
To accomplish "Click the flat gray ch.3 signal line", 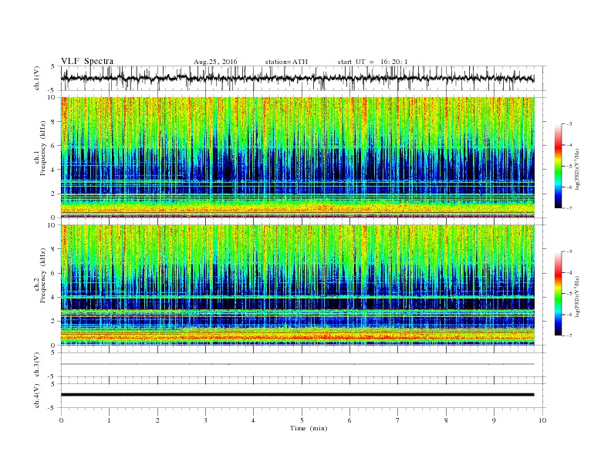I will (x=297, y=364).
